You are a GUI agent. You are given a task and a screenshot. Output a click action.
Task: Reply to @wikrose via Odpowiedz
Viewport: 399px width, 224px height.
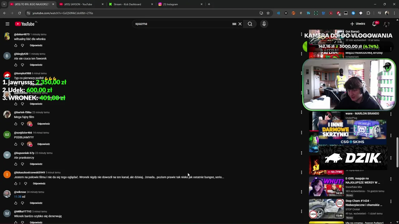(x=36, y=203)
